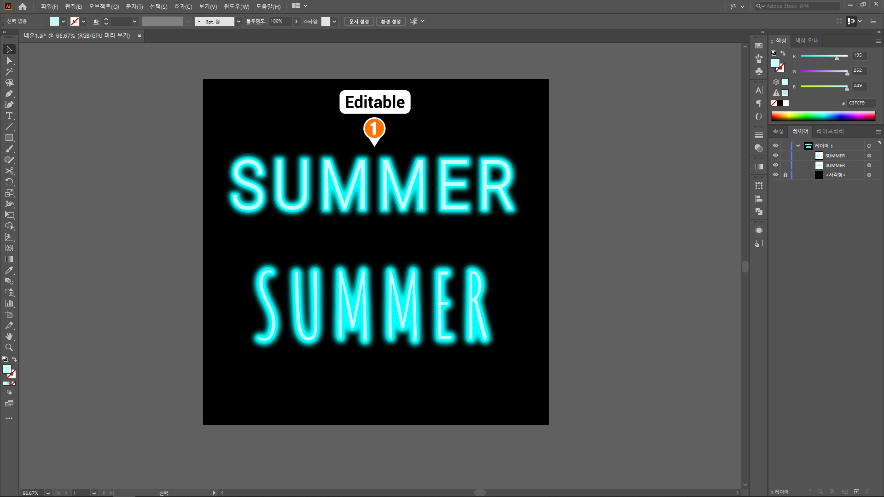Select the Pen tool
This screenshot has width=884, height=497.
(9, 94)
